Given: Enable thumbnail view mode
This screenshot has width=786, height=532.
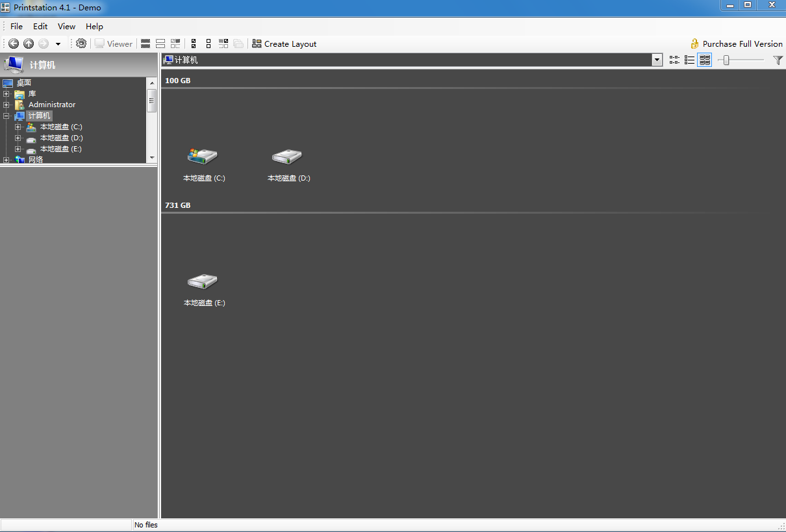Looking at the screenshot, I should coord(704,60).
